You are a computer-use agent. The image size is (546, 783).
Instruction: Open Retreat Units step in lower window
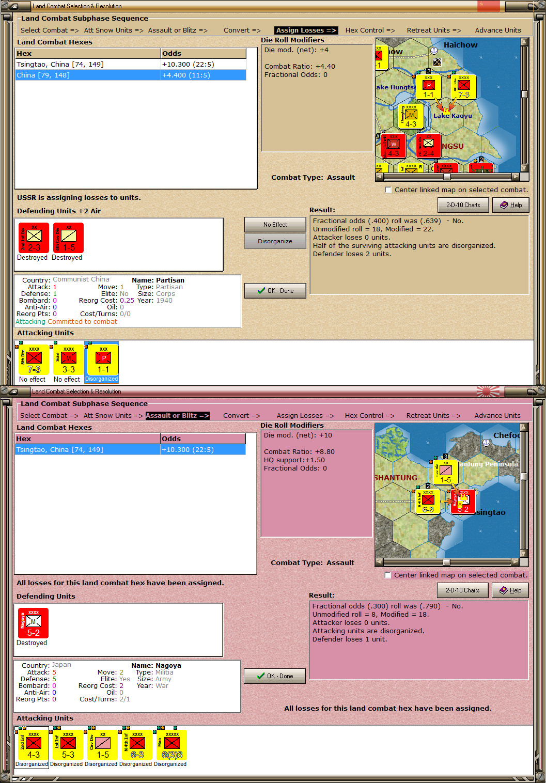[x=433, y=416]
